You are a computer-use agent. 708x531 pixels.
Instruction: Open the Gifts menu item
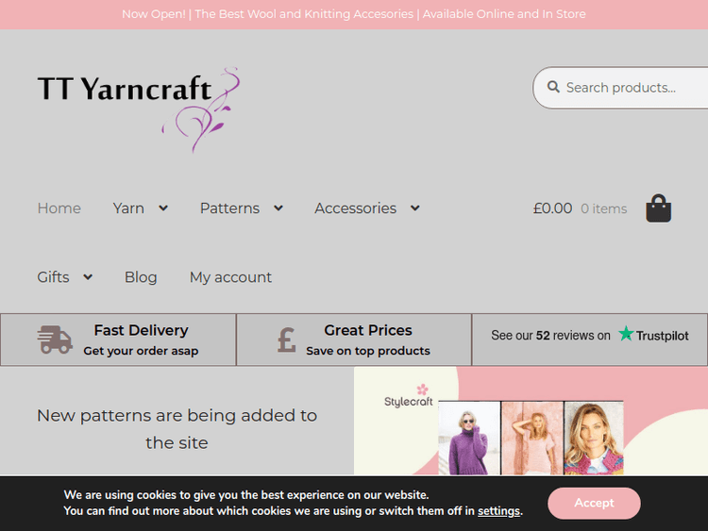(x=53, y=277)
